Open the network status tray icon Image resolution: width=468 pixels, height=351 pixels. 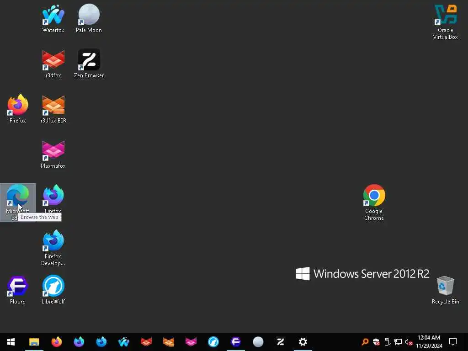(x=398, y=342)
